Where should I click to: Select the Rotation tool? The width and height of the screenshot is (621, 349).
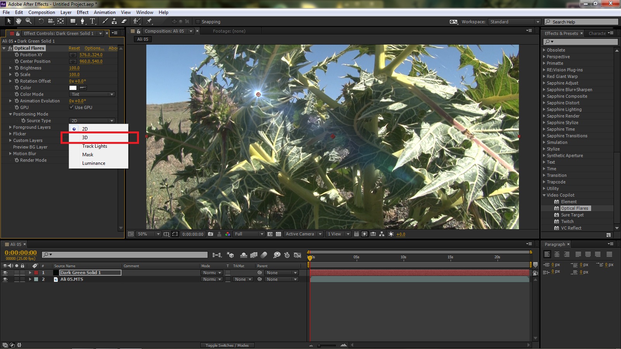tap(41, 21)
